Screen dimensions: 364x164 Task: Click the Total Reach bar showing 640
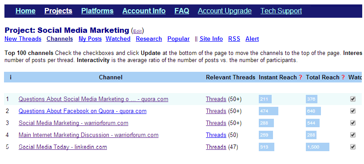click(313, 111)
